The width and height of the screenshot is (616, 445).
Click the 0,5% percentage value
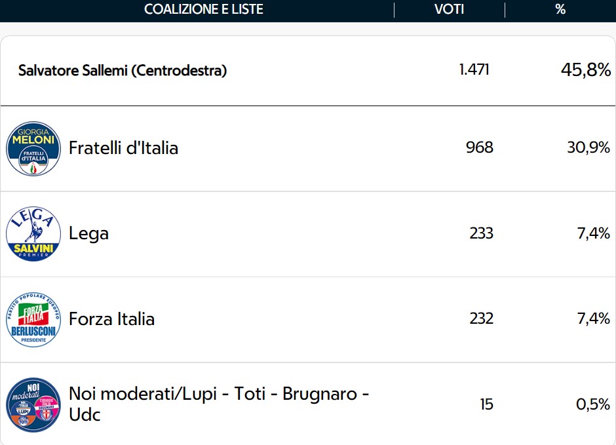click(593, 404)
